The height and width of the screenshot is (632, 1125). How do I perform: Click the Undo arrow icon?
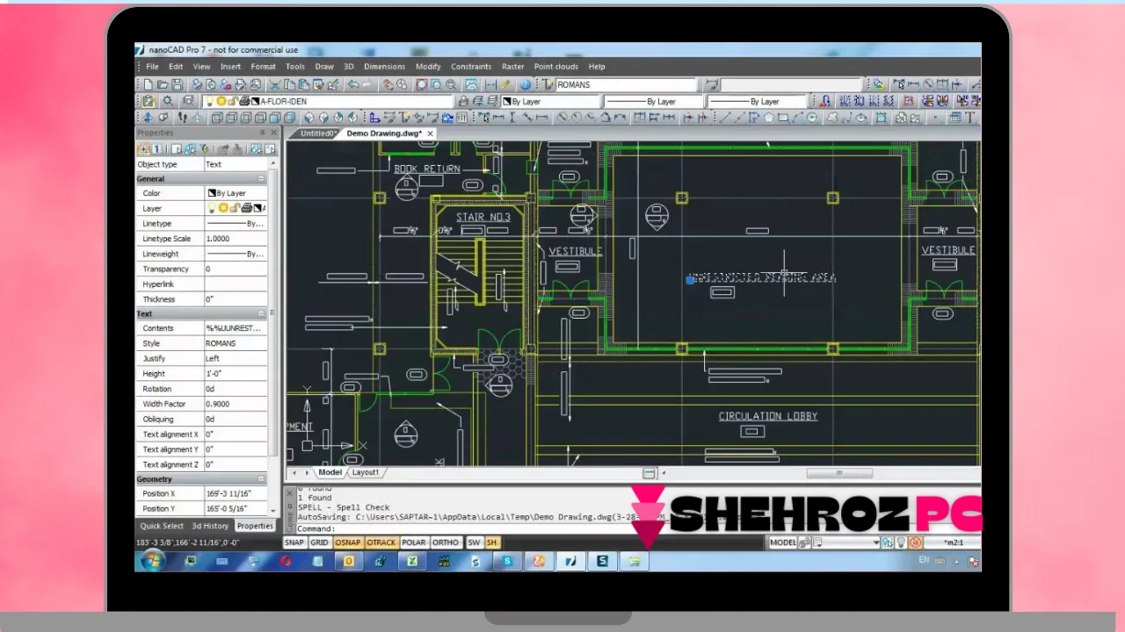(352, 84)
